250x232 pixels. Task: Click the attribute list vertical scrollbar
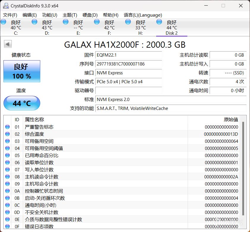pos(243,169)
